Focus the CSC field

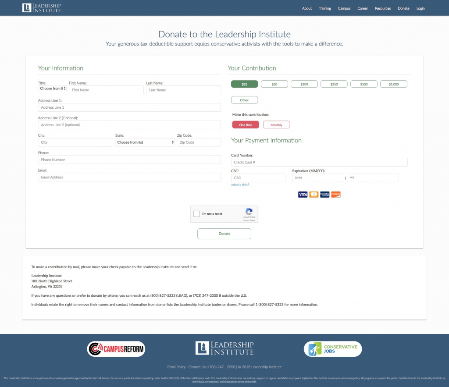(x=258, y=178)
